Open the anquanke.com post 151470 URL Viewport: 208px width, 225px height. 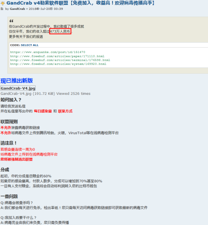pyautogui.click(x=48, y=52)
